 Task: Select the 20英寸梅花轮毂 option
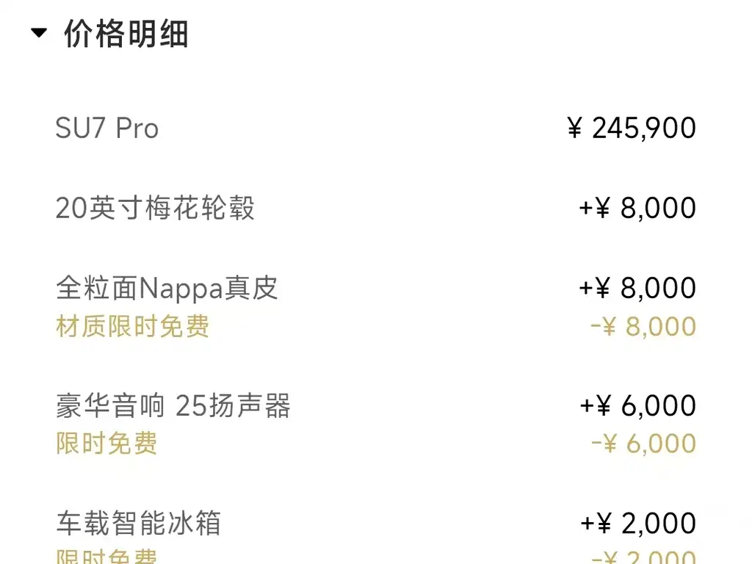pyautogui.click(x=156, y=208)
